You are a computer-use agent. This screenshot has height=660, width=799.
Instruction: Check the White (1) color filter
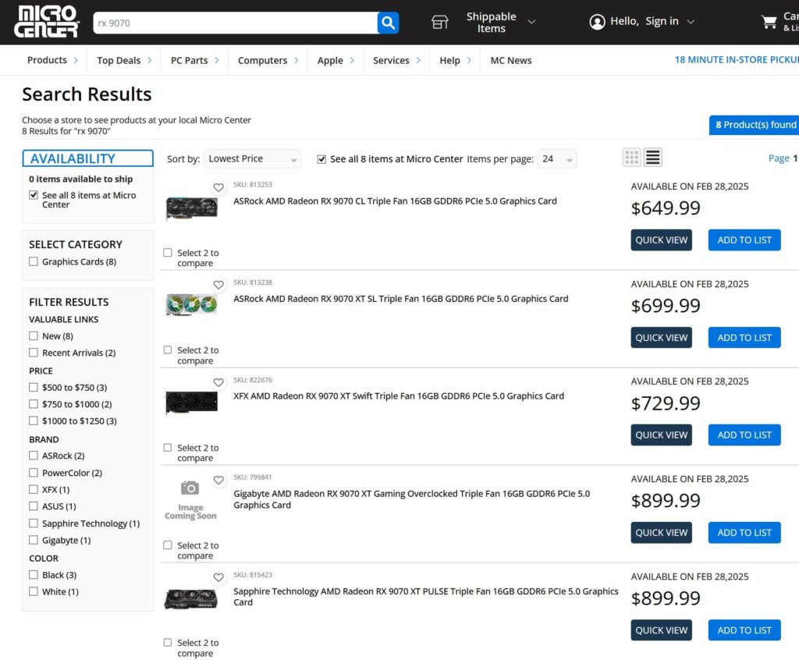point(34,591)
